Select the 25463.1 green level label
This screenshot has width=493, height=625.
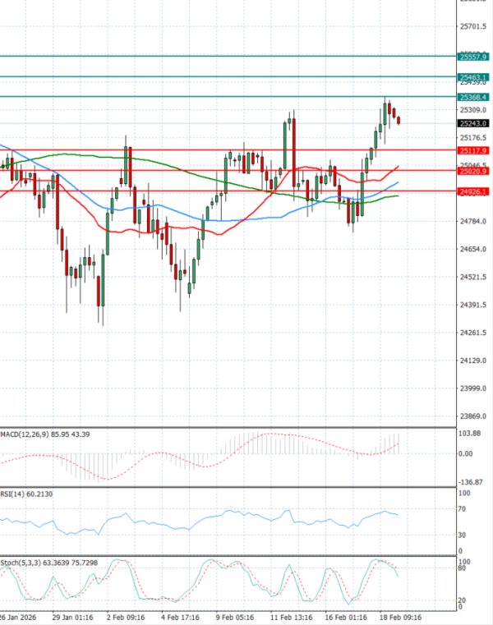point(474,76)
